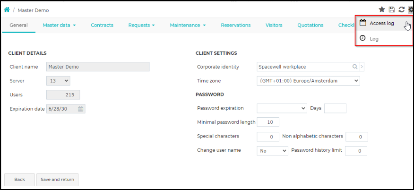Expand the Requests tab menu
Viewport: 414px width, 190px height.
tap(141, 26)
